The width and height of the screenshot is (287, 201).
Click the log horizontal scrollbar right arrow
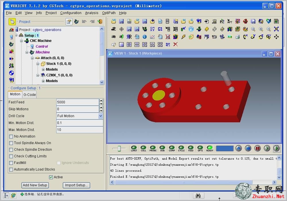(x=274, y=182)
